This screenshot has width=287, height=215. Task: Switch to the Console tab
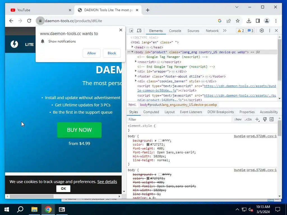[x=175, y=31]
